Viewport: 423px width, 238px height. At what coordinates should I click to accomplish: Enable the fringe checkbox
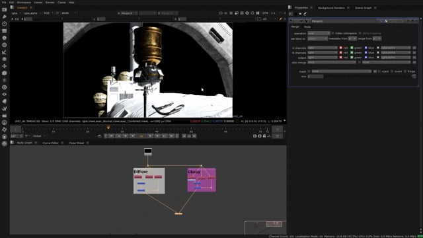(405, 71)
